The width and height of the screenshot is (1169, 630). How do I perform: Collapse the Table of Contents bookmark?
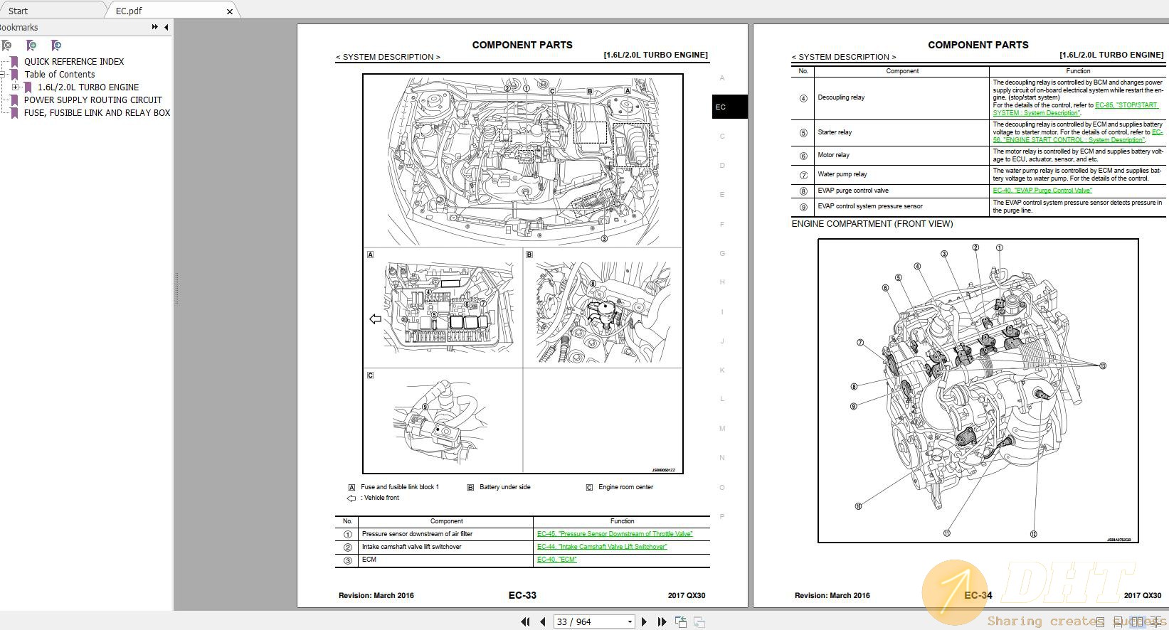pyautogui.click(x=2, y=74)
